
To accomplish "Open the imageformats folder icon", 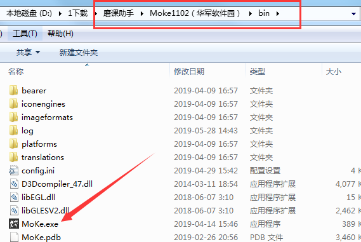I will [x=13, y=117].
